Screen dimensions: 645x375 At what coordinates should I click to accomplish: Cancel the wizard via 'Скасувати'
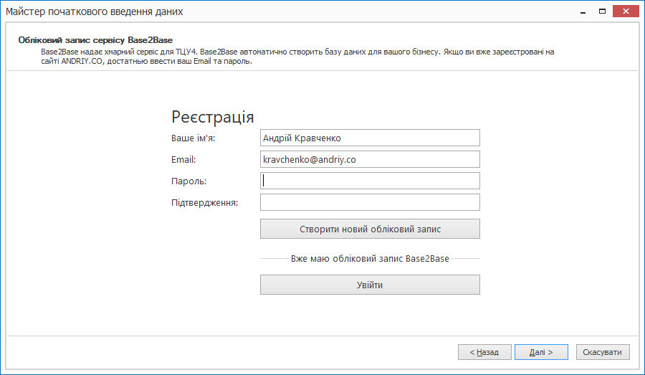pos(603,352)
